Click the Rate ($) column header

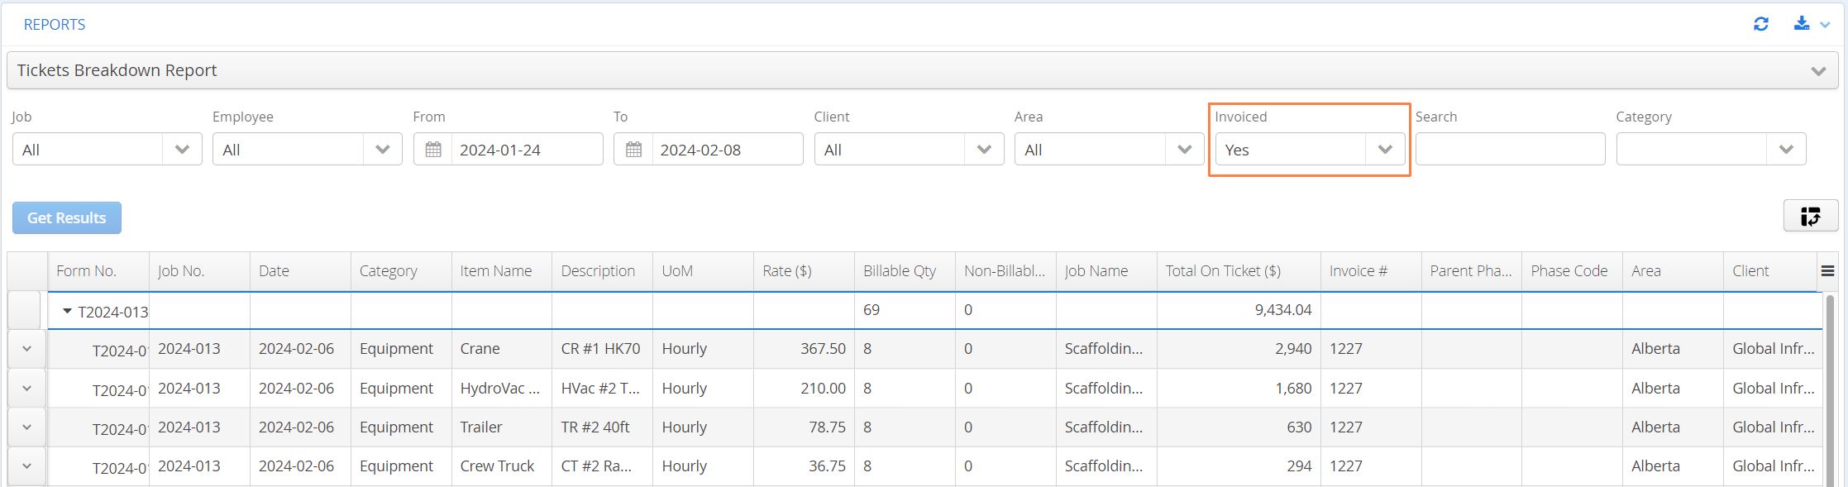click(804, 271)
